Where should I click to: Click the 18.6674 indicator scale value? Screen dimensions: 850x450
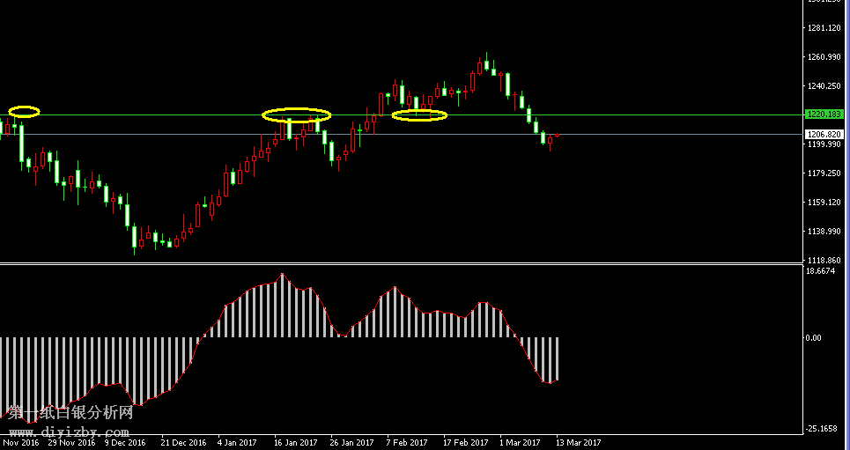[x=820, y=272]
